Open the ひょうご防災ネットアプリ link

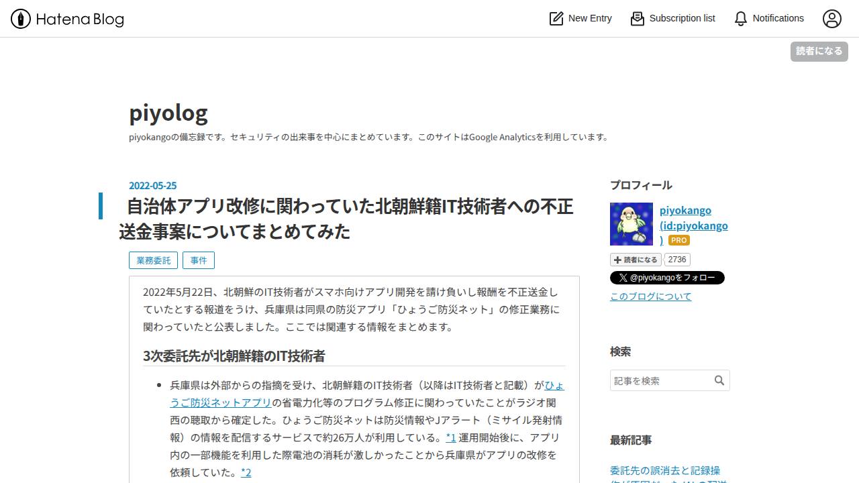220,402
